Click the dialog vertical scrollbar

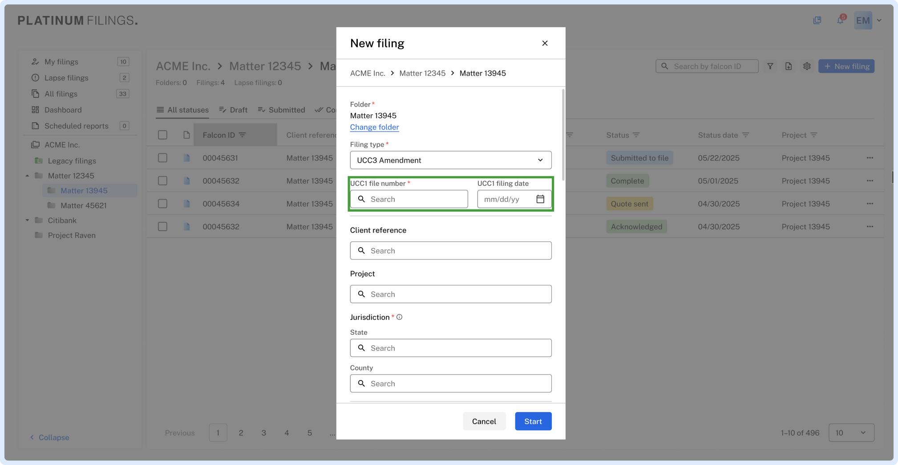(x=563, y=135)
